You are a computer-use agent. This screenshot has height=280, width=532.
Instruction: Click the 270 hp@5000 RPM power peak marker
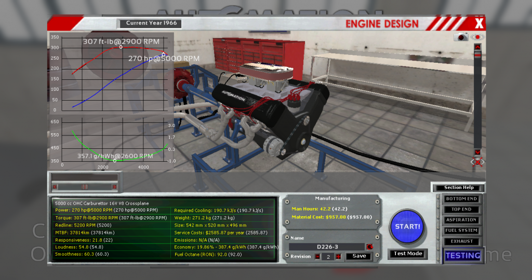tap(164, 54)
